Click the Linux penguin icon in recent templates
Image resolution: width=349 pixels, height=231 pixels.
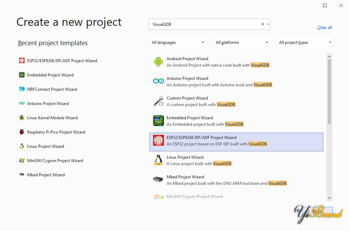pos(21,146)
